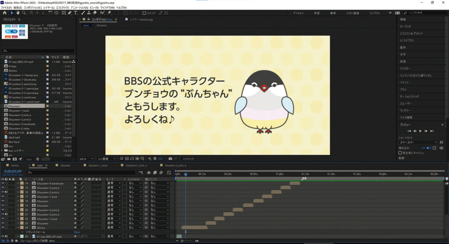Open the エフェクト(T) menu
The image size is (449, 244).
[63, 8]
